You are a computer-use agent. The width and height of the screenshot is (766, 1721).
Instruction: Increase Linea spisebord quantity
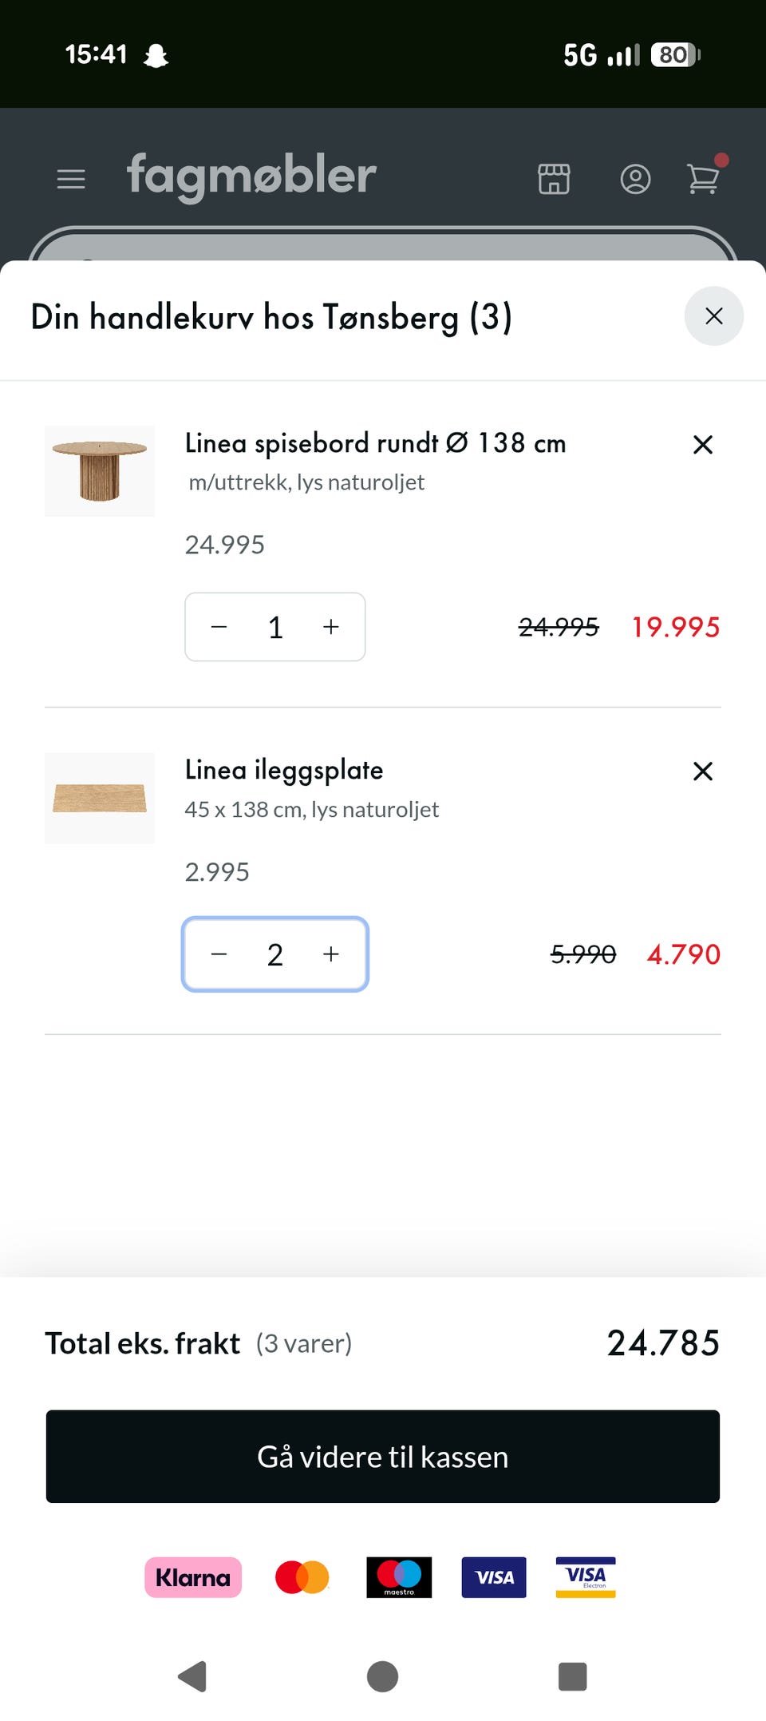331,627
